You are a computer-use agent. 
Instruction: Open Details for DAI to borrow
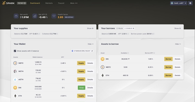click(177, 59)
